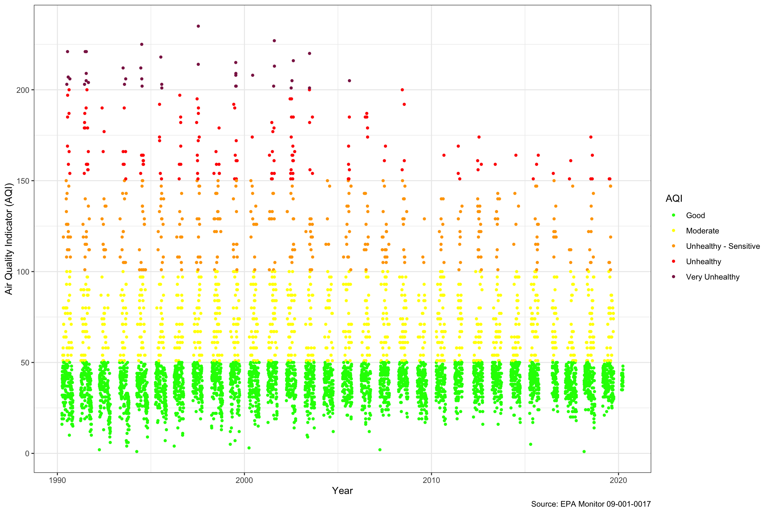Click the 50 y-axis tick label
The height and width of the screenshot is (513, 770).
[x=25, y=363]
